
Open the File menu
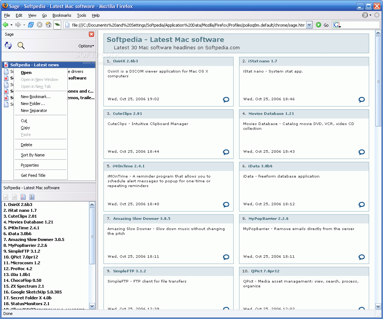coord(7,15)
